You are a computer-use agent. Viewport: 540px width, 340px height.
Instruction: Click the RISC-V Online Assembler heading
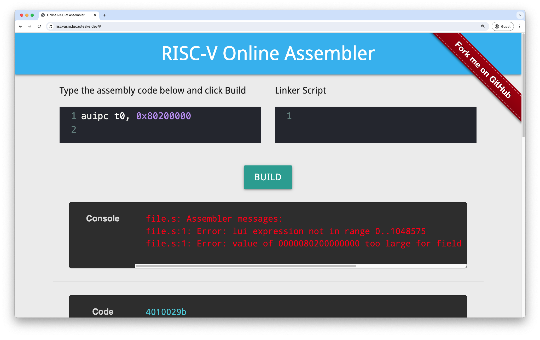[x=268, y=53]
